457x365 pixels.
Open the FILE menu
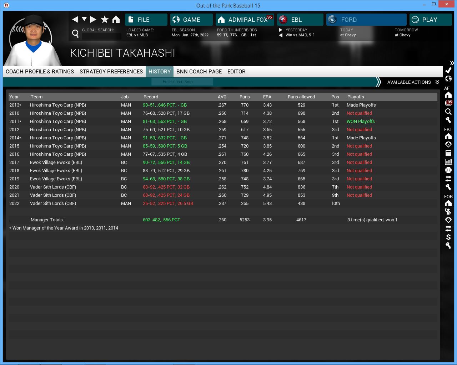[x=146, y=20]
